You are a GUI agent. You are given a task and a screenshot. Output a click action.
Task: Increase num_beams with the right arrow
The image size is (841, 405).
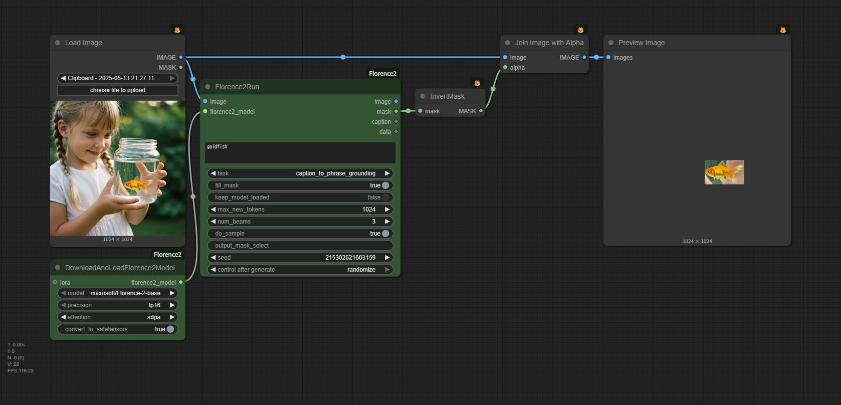tap(387, 222)
